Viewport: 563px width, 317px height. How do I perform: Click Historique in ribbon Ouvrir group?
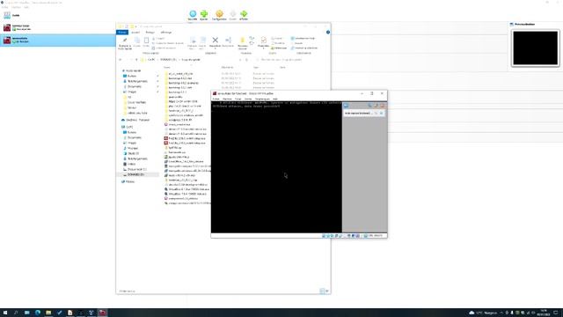[279, 48]
